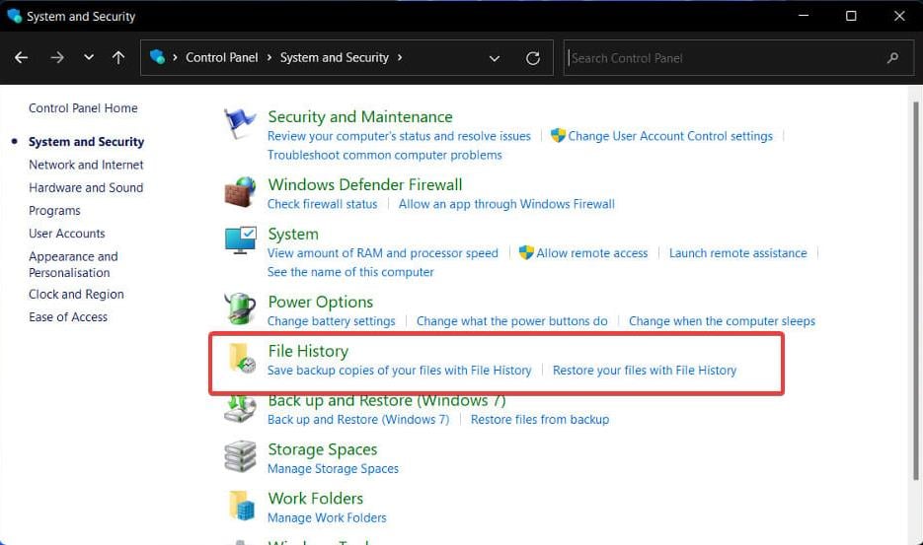Viewport: 923px width, 545px height.
Task: Focus the Search Control Panel field
Action: point(738,57)
